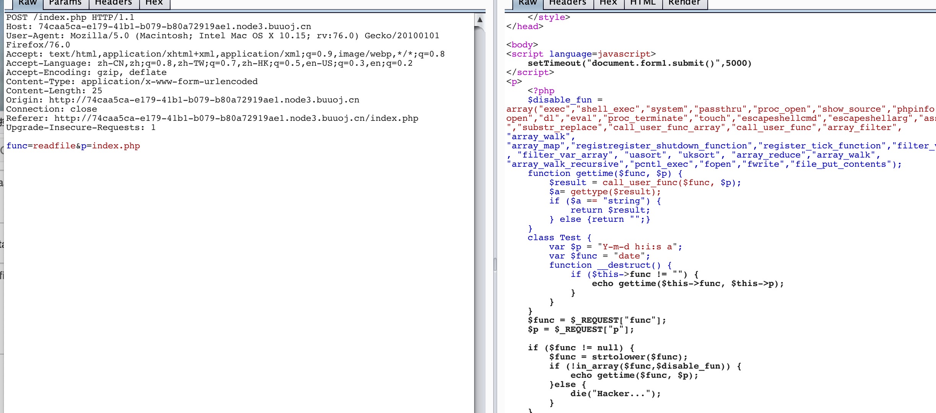The height and width of the screenshot is (413, 936).
Task: Switch to the request Raw tab
Action: pyautogui.click(x=28, y=3)
